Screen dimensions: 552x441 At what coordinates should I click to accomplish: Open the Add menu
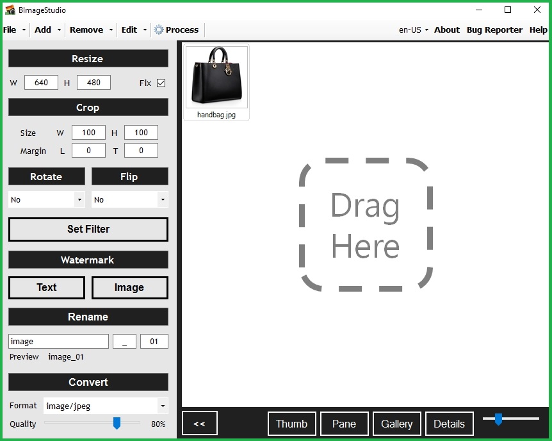click(43, 29)
